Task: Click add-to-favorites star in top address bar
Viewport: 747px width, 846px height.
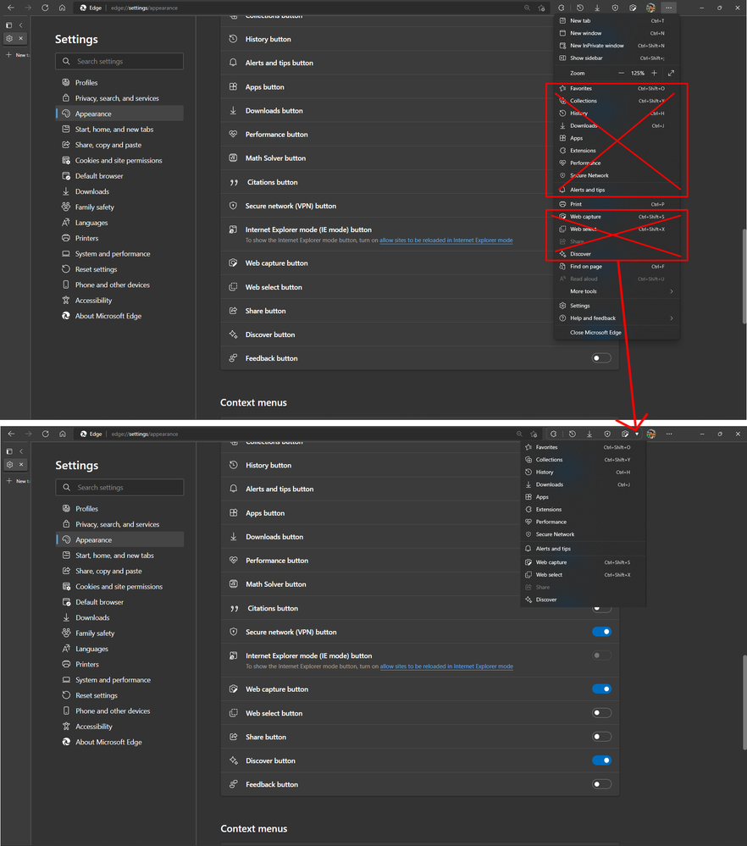Action: (541, 8)
